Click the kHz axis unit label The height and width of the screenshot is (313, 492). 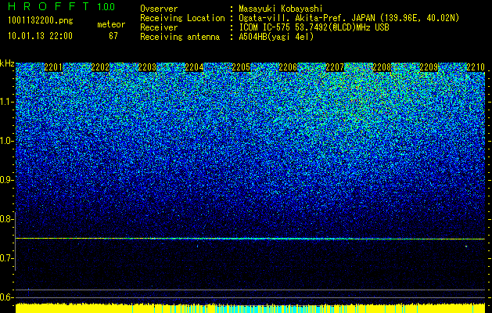click(x=7, y=63)
